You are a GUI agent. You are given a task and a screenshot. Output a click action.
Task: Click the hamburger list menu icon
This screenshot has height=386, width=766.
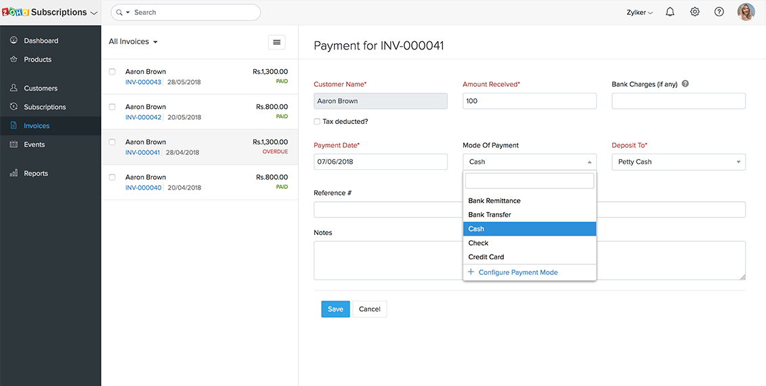276,42
